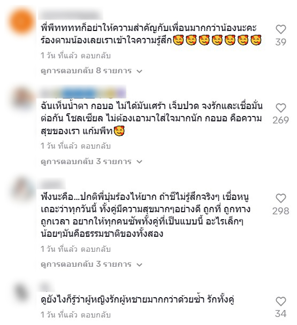Show 3 replies under the second comment

coord(92,161)
